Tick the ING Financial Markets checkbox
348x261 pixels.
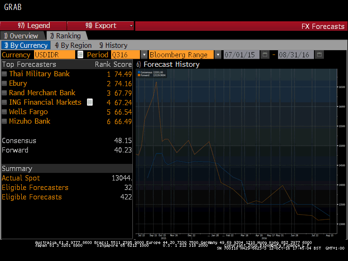tap(4, 102)
